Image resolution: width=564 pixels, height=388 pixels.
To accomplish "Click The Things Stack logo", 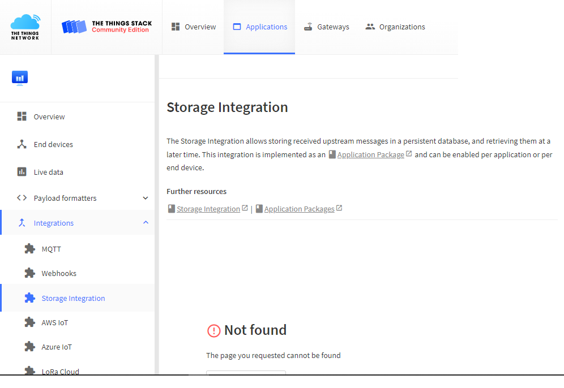I will [106, 27].
